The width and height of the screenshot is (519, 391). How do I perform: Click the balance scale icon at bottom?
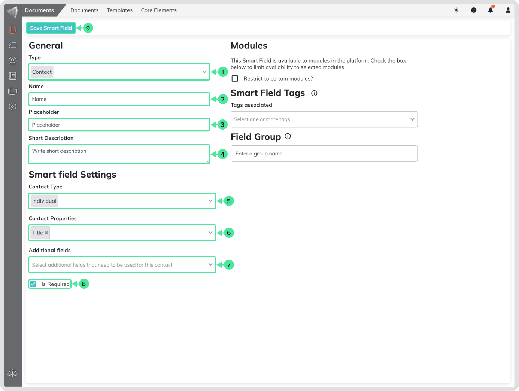[x=13, y=373]
